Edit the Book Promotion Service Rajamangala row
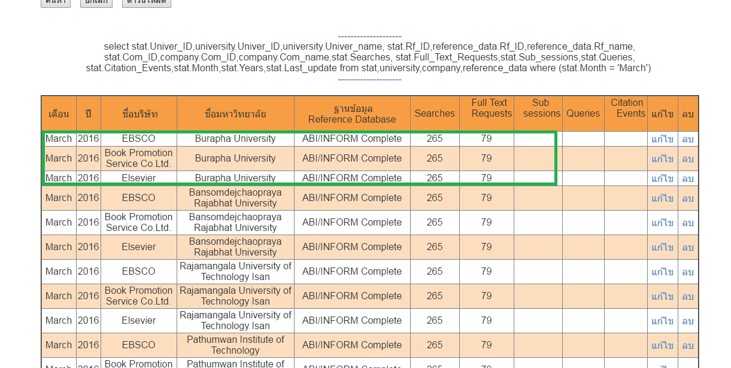 pos(663,296)
